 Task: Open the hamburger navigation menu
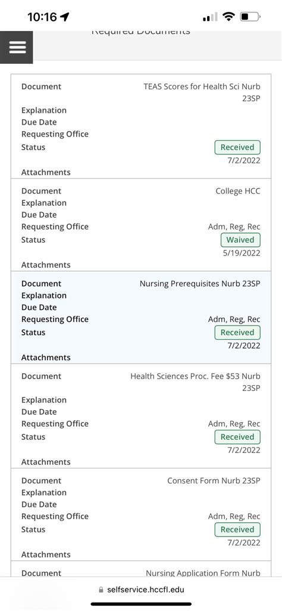pos(16,47)
